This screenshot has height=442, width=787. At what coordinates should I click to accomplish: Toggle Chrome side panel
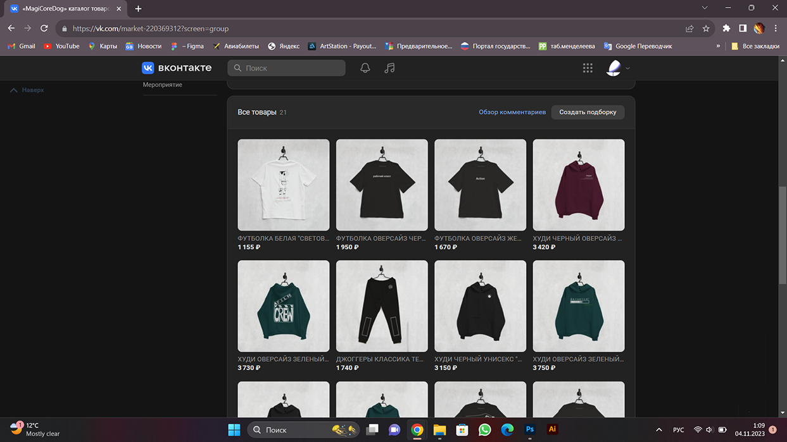pos(743,28)
